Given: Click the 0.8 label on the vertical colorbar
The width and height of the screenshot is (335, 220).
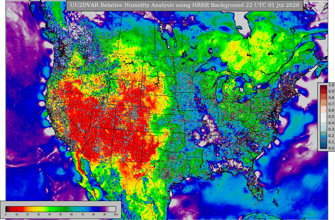Looking at the screenshot, I should click(x=331, y=98).
